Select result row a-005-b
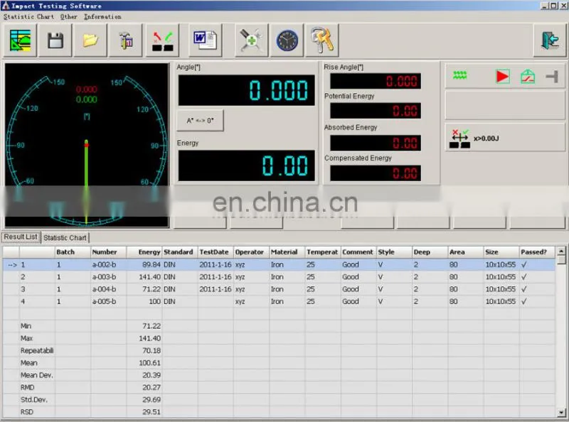Viewport: 569px width, 422px height. tap(279, 302)
